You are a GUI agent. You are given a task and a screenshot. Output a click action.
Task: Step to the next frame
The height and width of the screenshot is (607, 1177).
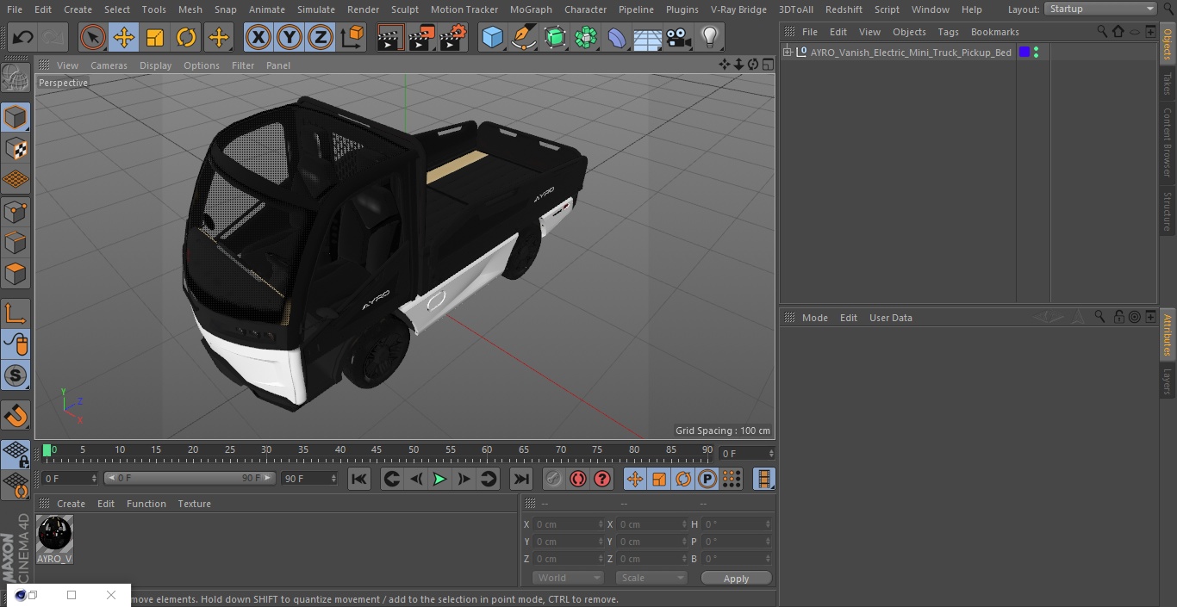point(464,479)
